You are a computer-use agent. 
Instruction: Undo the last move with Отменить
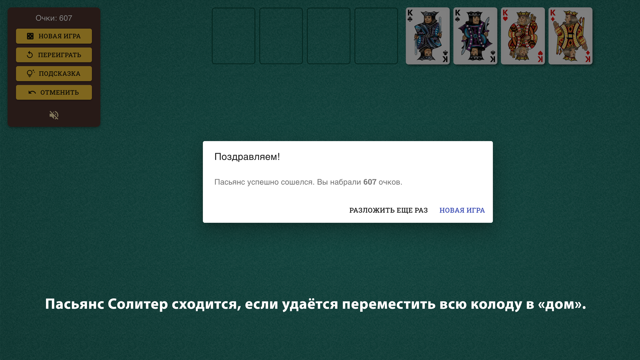tap(54, 92)
